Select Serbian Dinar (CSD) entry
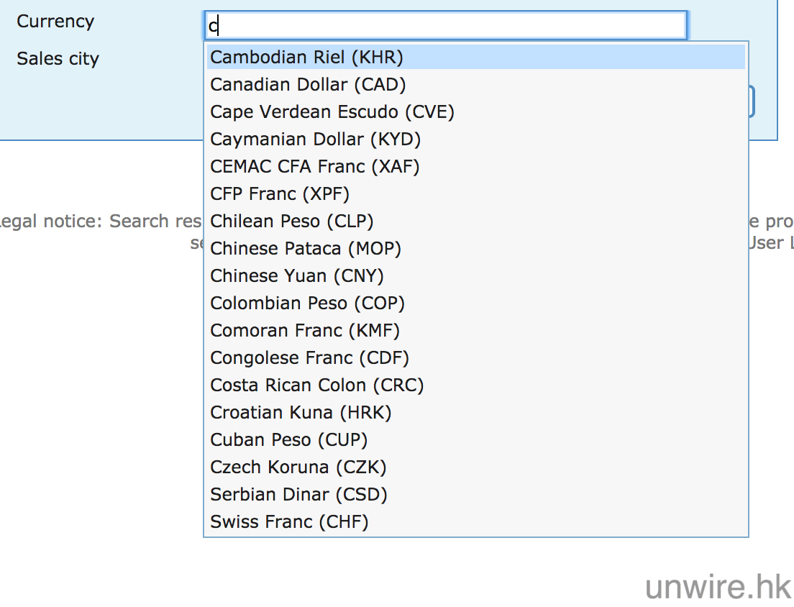The width and height of the screenshot is (794, 607). point(298,495)
